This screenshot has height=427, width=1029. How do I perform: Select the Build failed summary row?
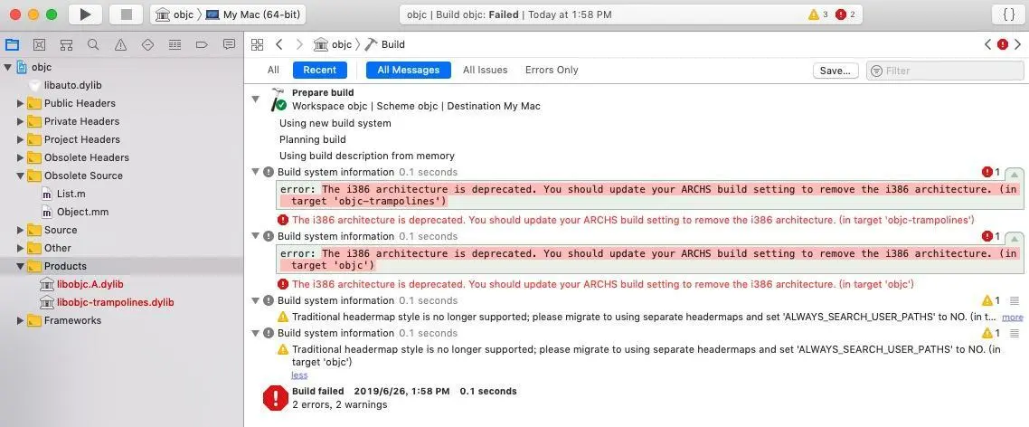pyautogui.click(x=637, y=397)
